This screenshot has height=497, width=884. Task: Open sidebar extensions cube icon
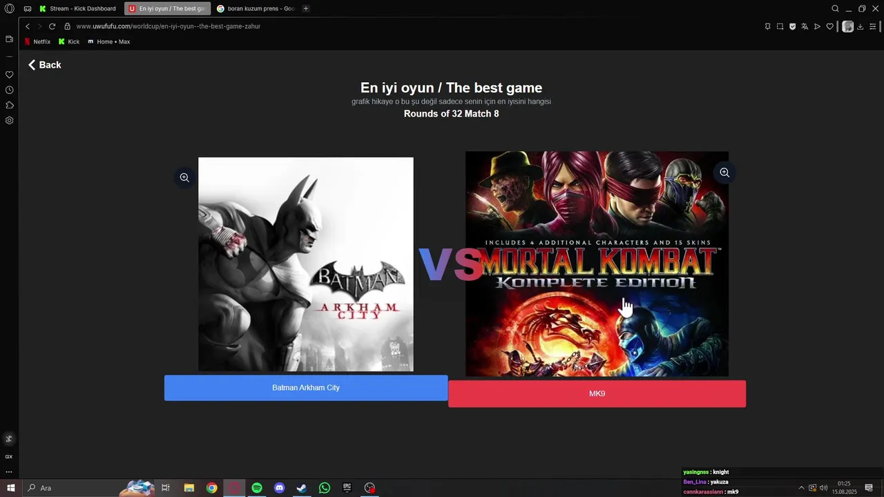pyautogui.click(x=9, y=105)
